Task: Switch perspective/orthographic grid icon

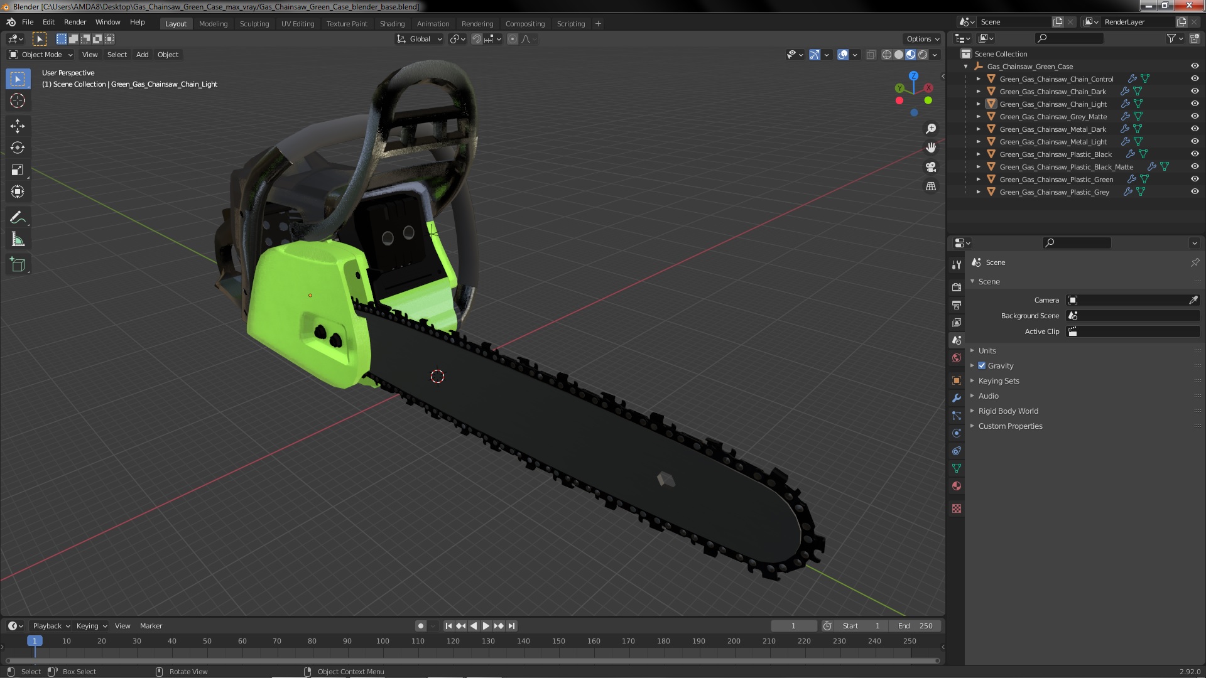Action: click(x=931, y=186)
